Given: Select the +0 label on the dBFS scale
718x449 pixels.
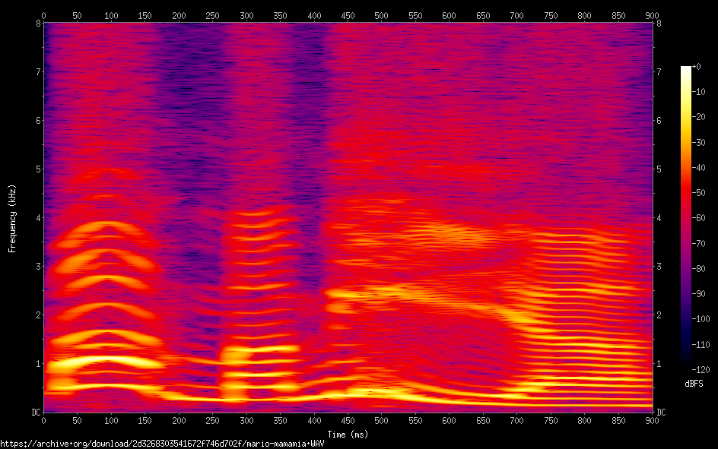Looking at the screenshot, I should coord(697,67).
